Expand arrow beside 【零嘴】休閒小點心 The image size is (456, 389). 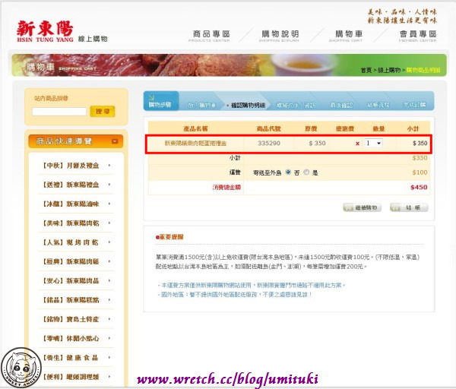[109, 338]
